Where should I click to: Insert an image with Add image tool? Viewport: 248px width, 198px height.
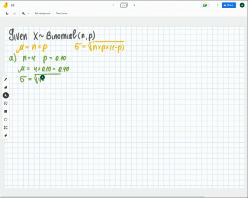pos(6,111)
